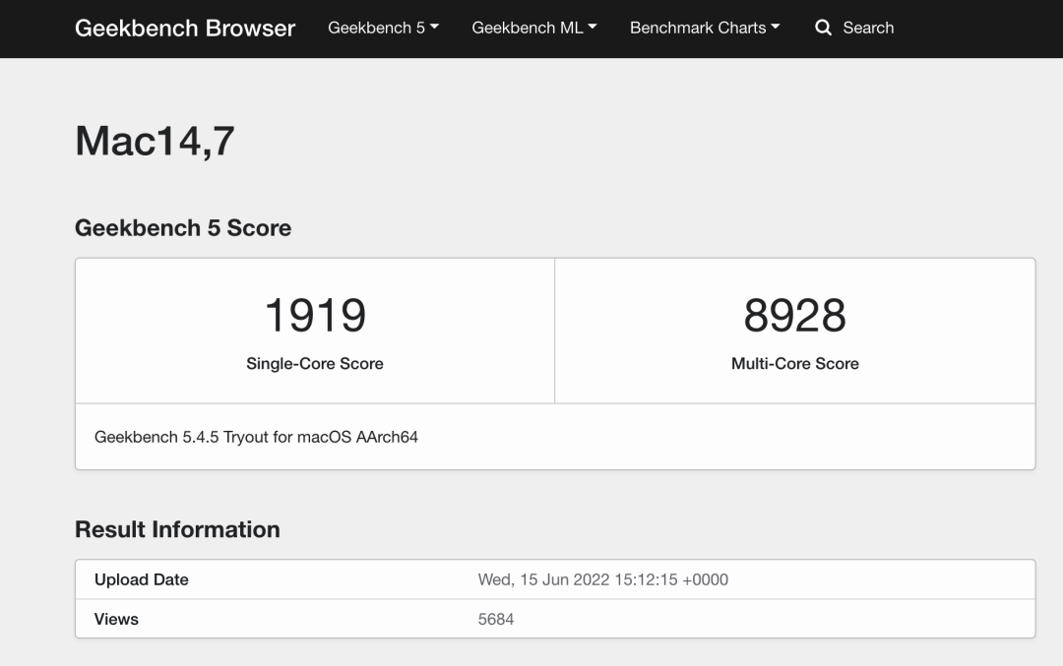Select the Result Information heading
Image resolution: width=1063 pixels, height=666 pixels.
(177, 529)
